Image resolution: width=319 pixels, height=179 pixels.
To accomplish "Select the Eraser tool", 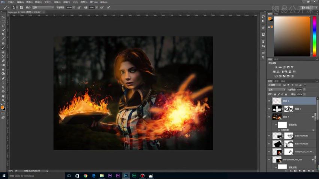I will [3, 61].
